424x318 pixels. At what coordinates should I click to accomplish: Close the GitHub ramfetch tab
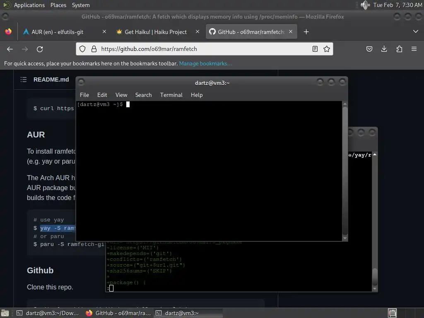coord(291,31)
